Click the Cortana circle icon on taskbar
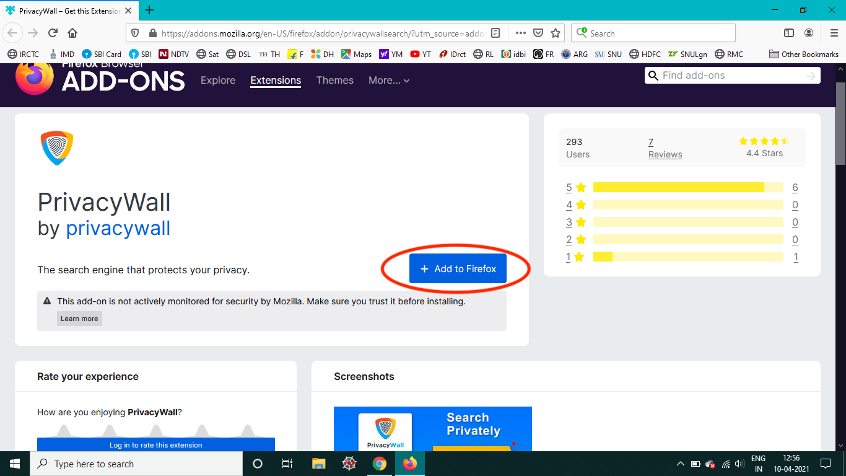The image size is (846, 476). (258, 464)
